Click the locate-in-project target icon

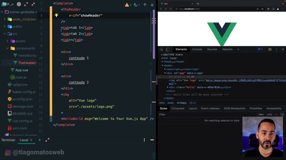[x=19, y=4]
